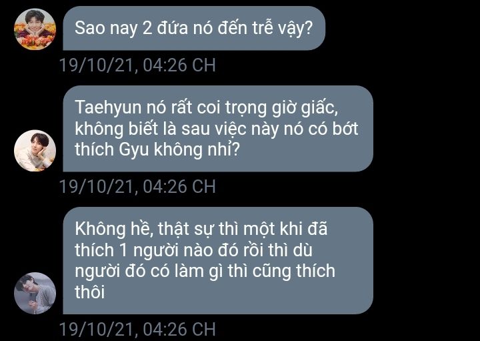Image resolution: width=480 pixels, height=341 pixels.
Task: Click the phrase "giờ giấc" in second message
Action: (305, 109)
